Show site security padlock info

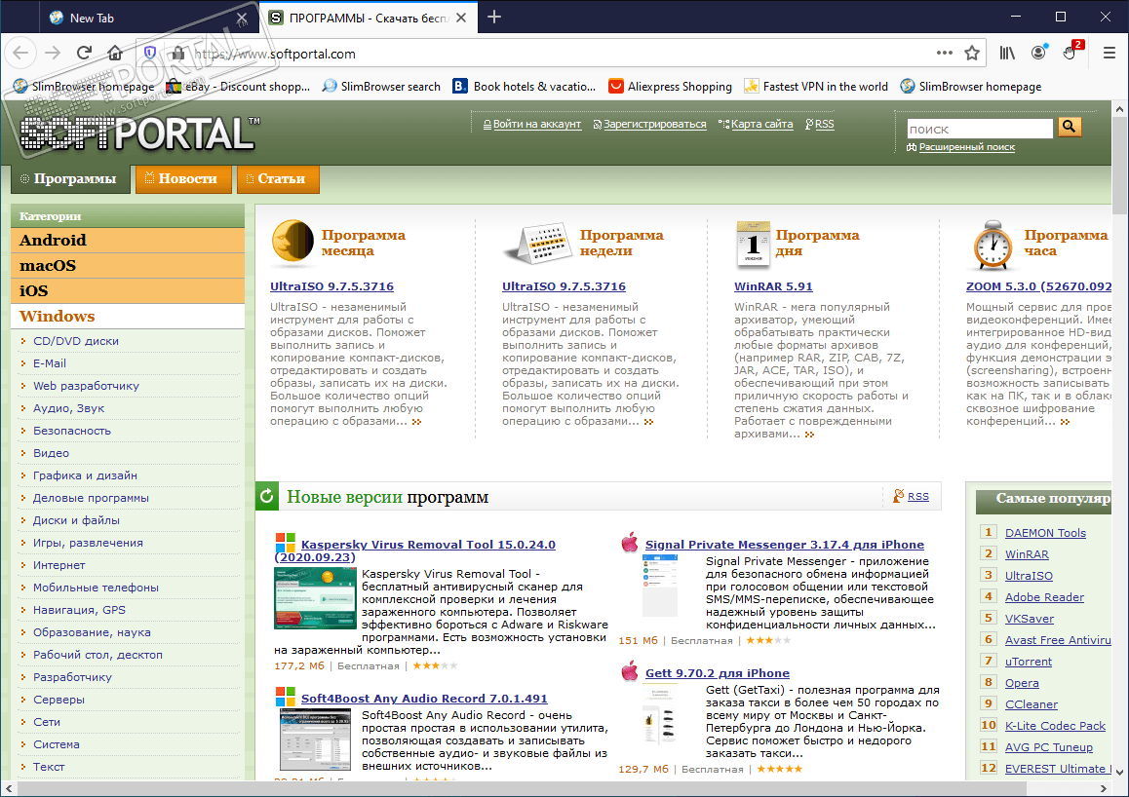(x=177, y=54)
